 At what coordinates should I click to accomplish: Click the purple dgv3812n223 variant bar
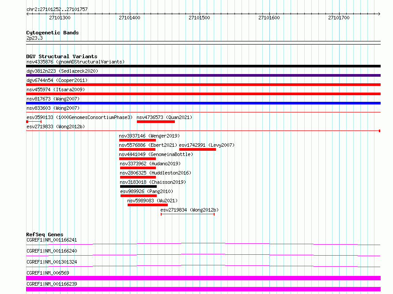[x=203, y=75]
